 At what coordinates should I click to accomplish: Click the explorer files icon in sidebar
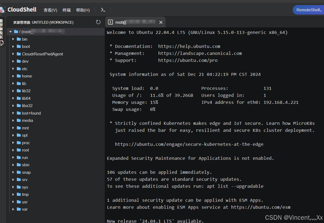tap(2, 43)
